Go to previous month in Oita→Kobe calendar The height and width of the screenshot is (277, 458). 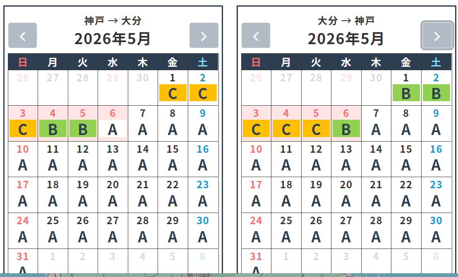(256, 36)
